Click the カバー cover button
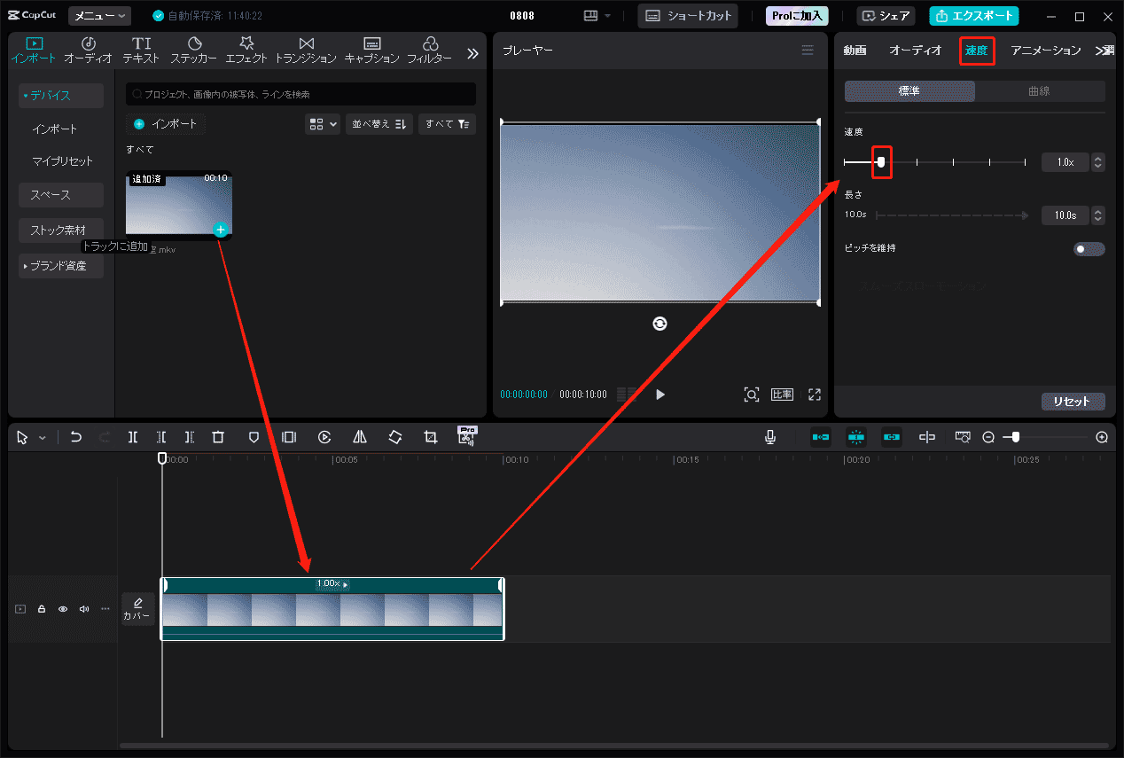 137,609
